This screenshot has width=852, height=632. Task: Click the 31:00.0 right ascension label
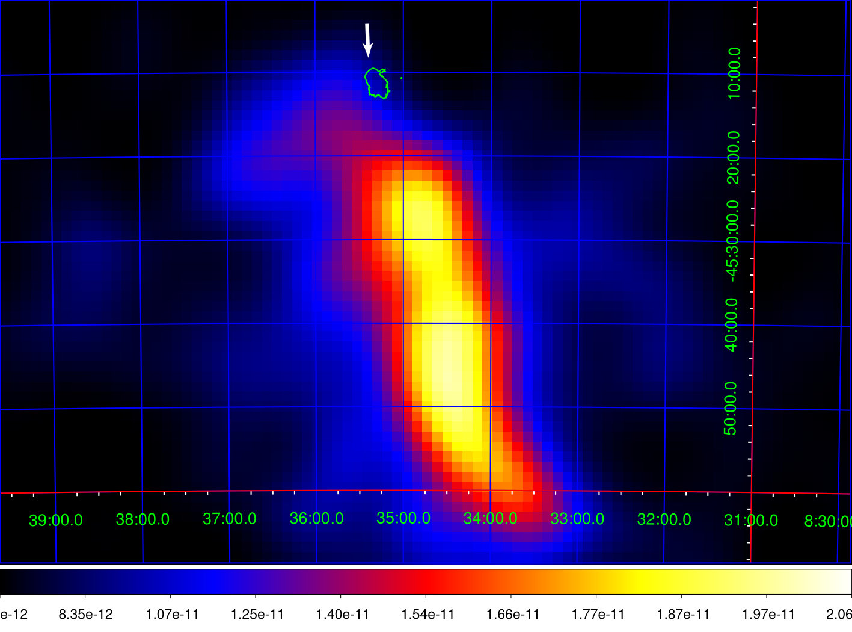(x=751, y=521)
